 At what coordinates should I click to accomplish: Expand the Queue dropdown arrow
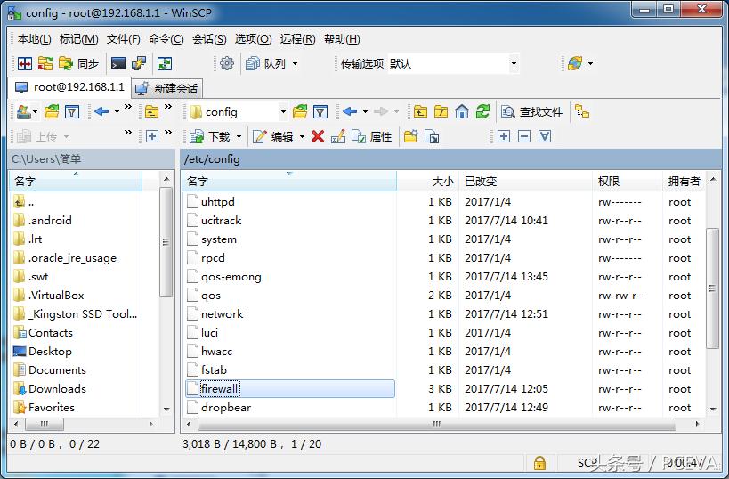(295, 64)
